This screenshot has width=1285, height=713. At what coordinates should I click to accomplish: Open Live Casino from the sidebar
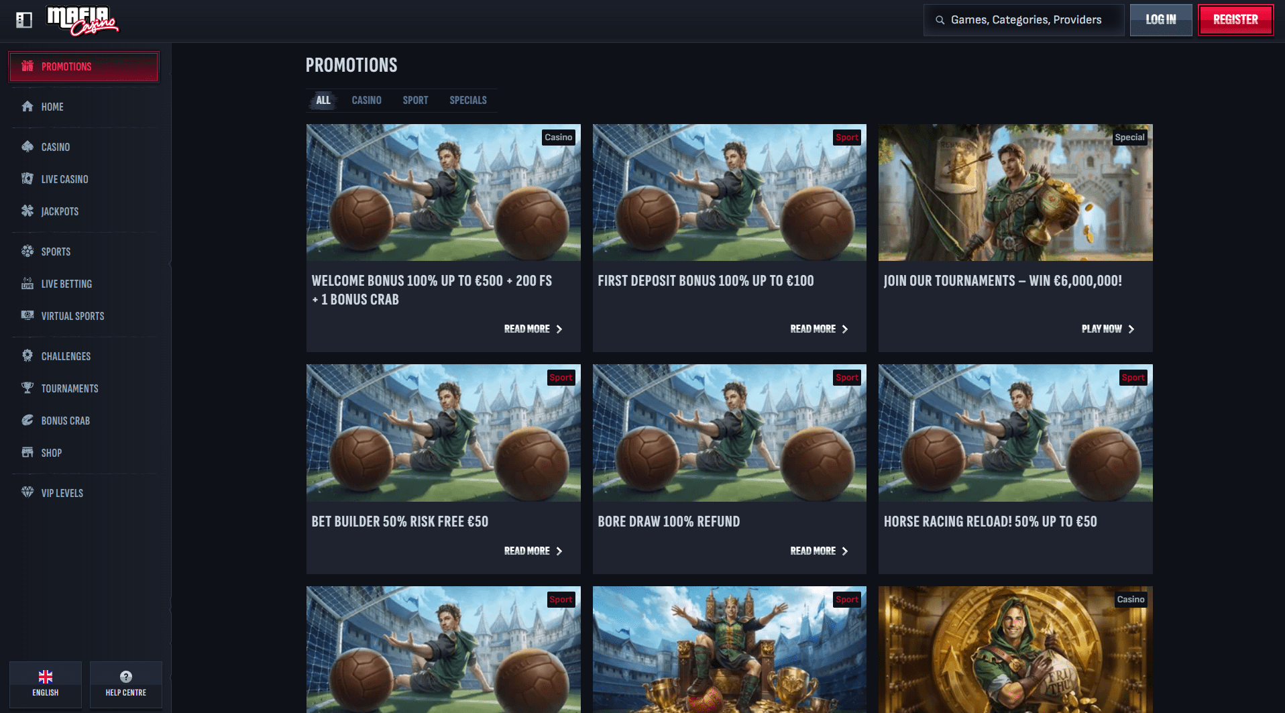click(84, 179)
